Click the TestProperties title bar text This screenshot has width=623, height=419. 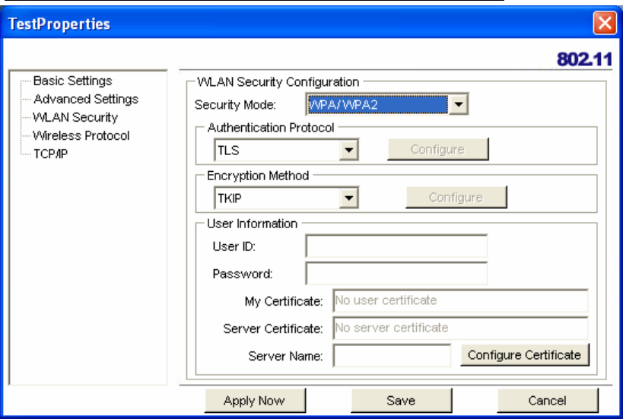tap(59, 24)
